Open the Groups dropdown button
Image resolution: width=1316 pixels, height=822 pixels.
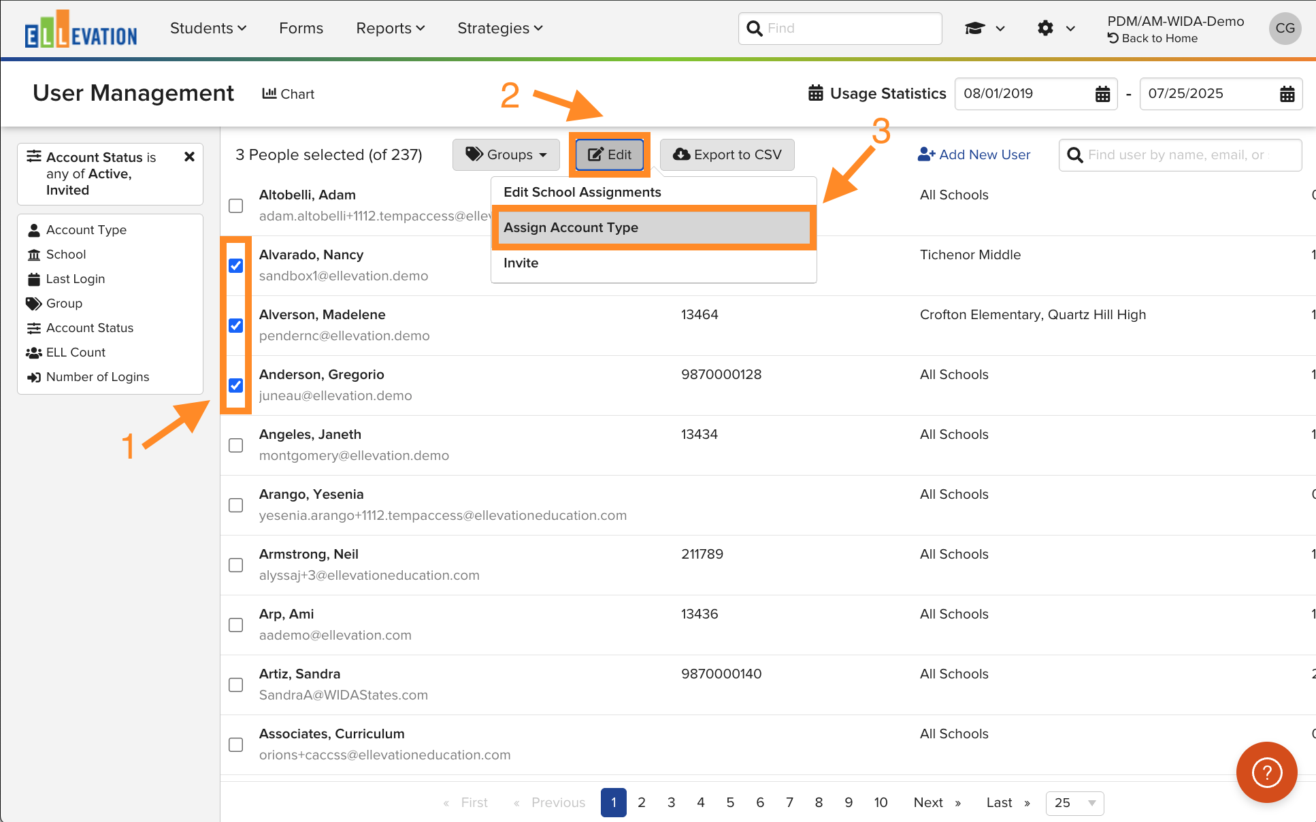506,154
